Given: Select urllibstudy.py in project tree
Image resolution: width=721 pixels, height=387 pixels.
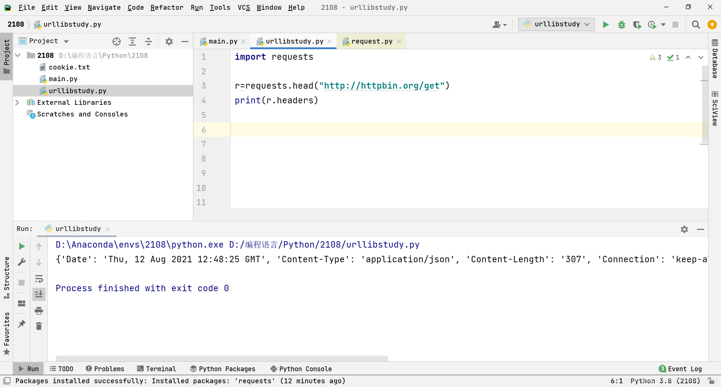Looking at the screenshot, I should tap(77, 91).
